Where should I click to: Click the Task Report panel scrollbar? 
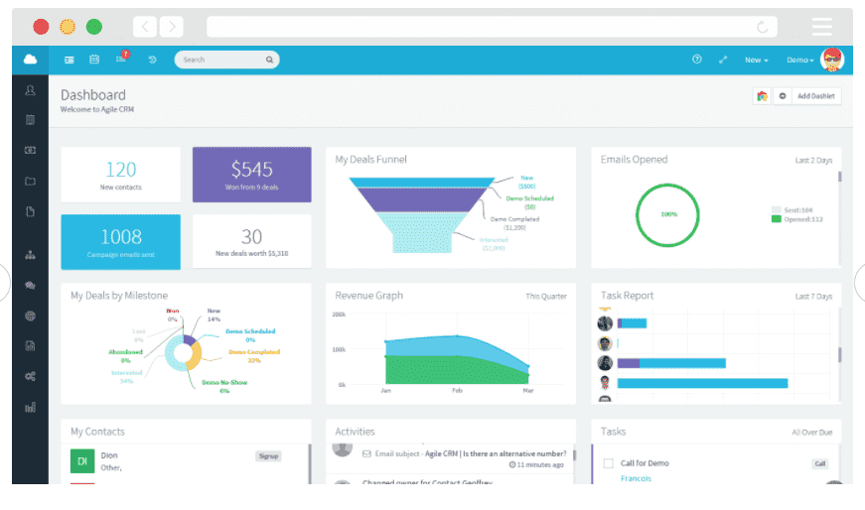coord(839,354)
